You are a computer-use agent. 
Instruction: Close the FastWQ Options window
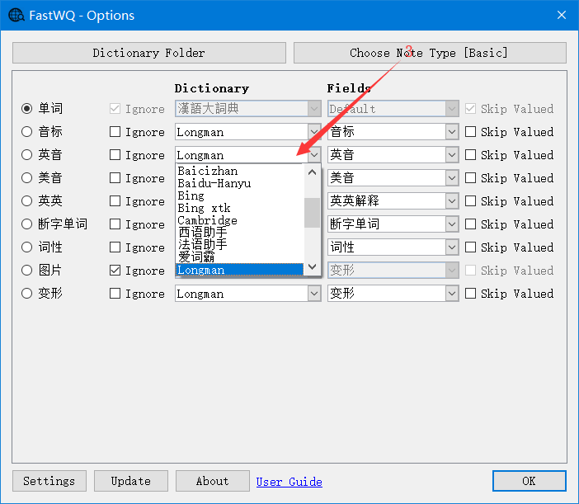tap(561, 16)
